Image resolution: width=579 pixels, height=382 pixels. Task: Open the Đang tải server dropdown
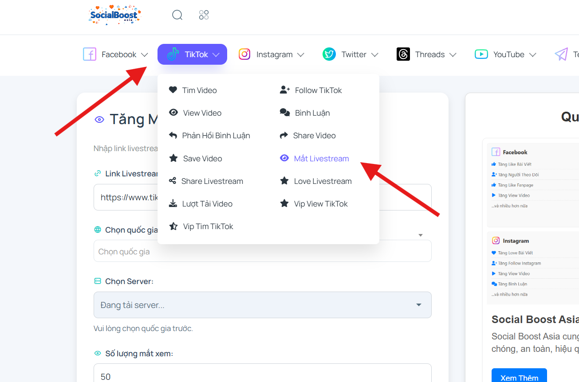click(263, 305)
